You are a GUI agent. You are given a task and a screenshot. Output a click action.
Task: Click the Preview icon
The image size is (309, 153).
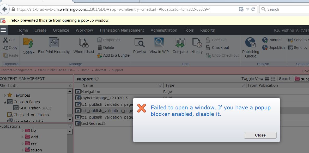140,43
